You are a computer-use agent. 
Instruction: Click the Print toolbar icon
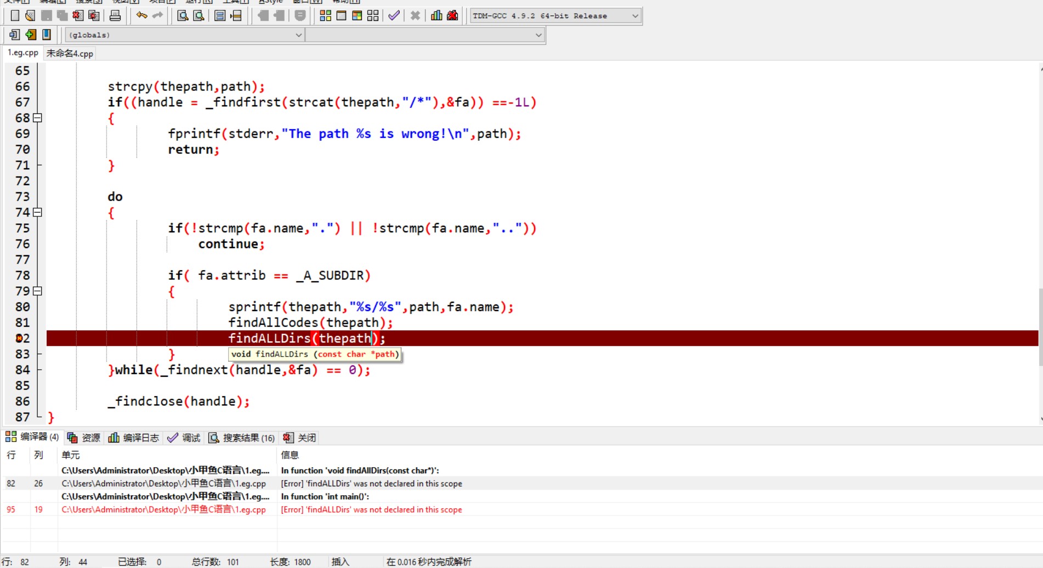coord(115,16)
